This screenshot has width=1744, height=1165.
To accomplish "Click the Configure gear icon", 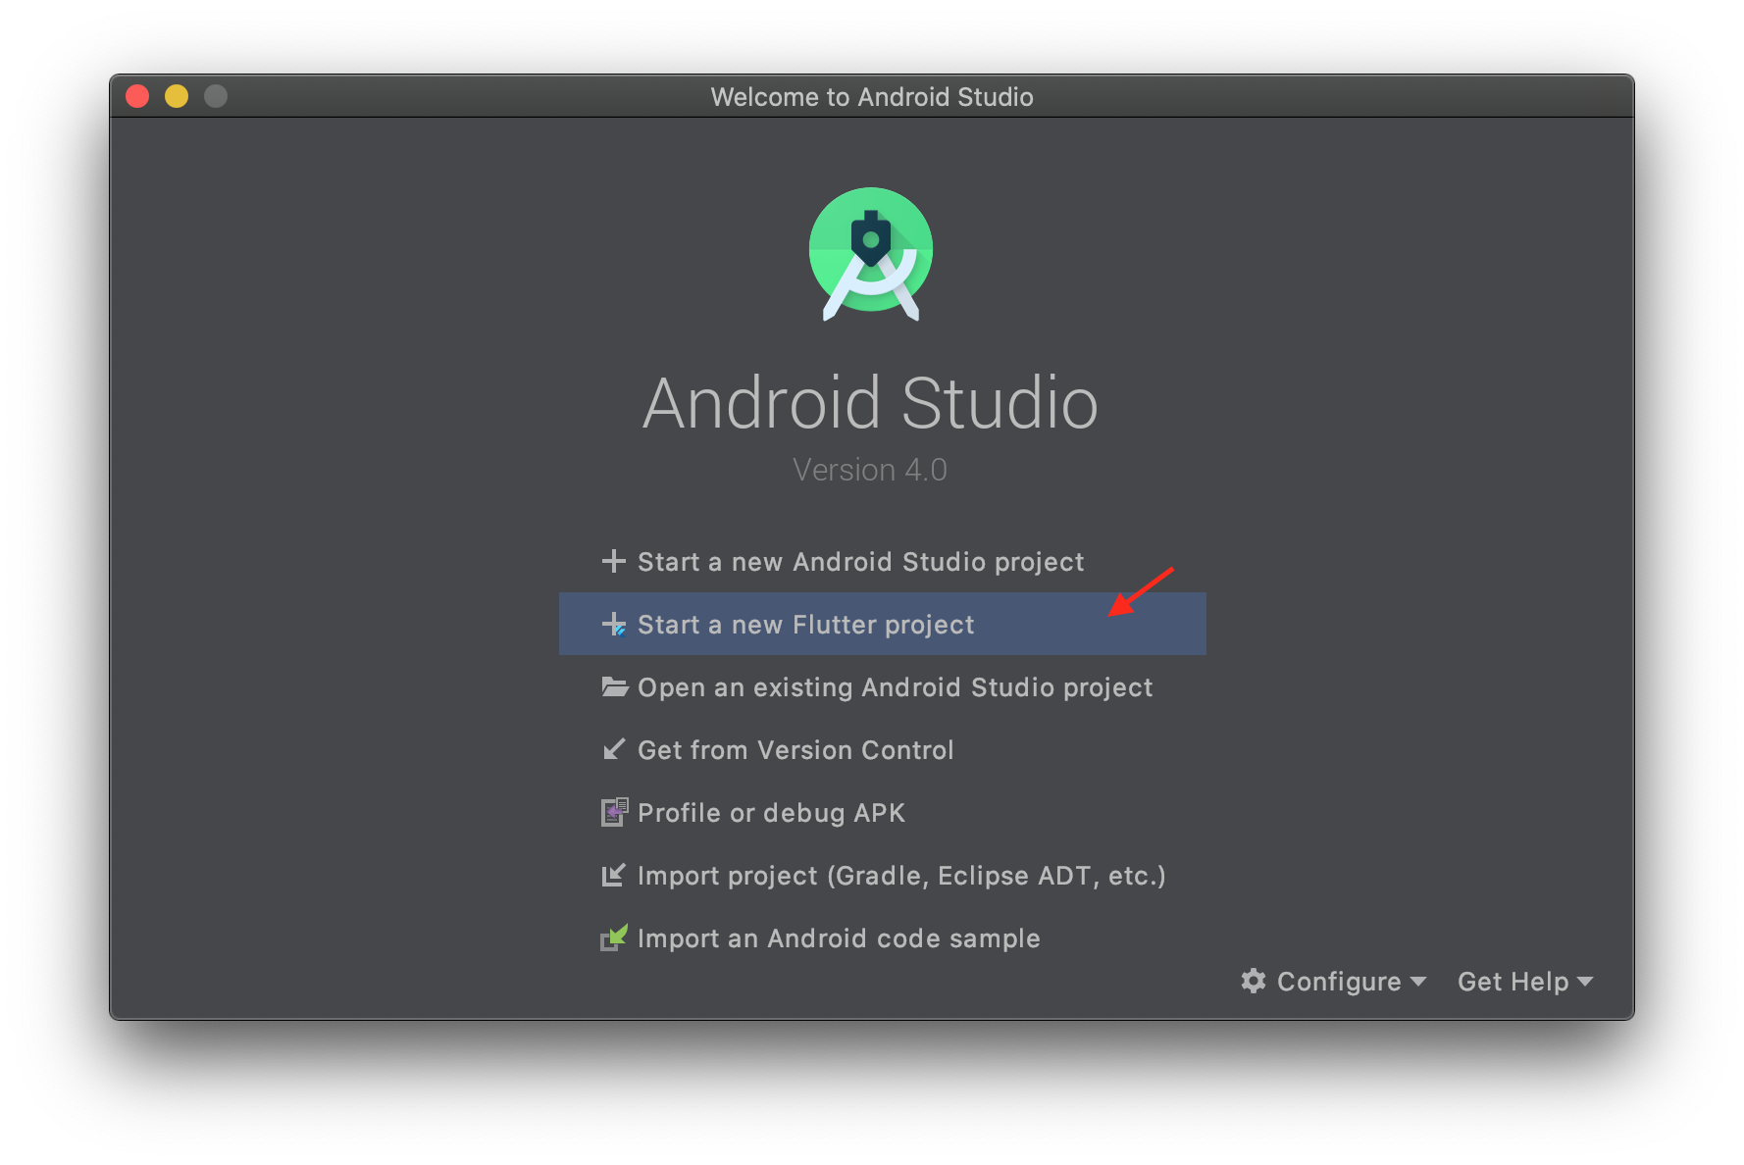I will (1253, 981).
